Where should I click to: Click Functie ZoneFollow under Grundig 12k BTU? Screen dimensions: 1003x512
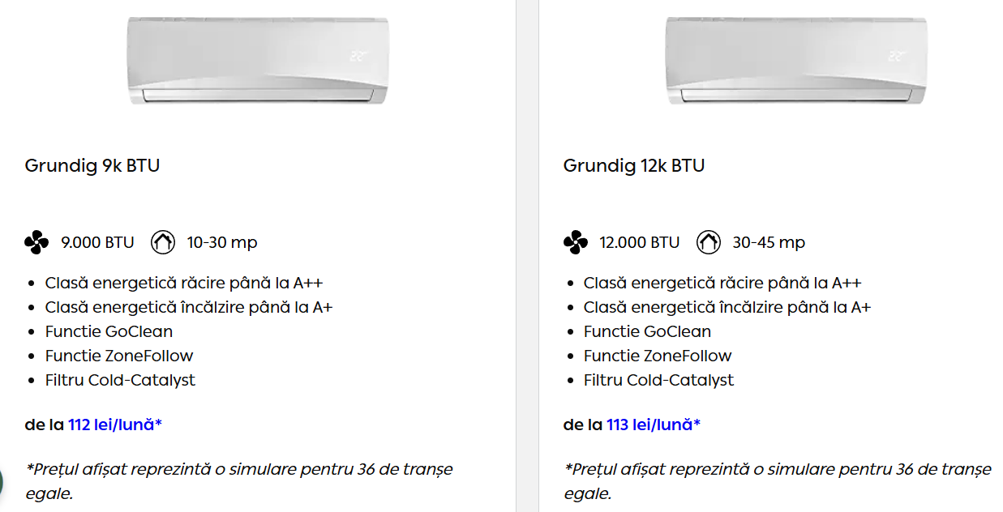[658, 356]
